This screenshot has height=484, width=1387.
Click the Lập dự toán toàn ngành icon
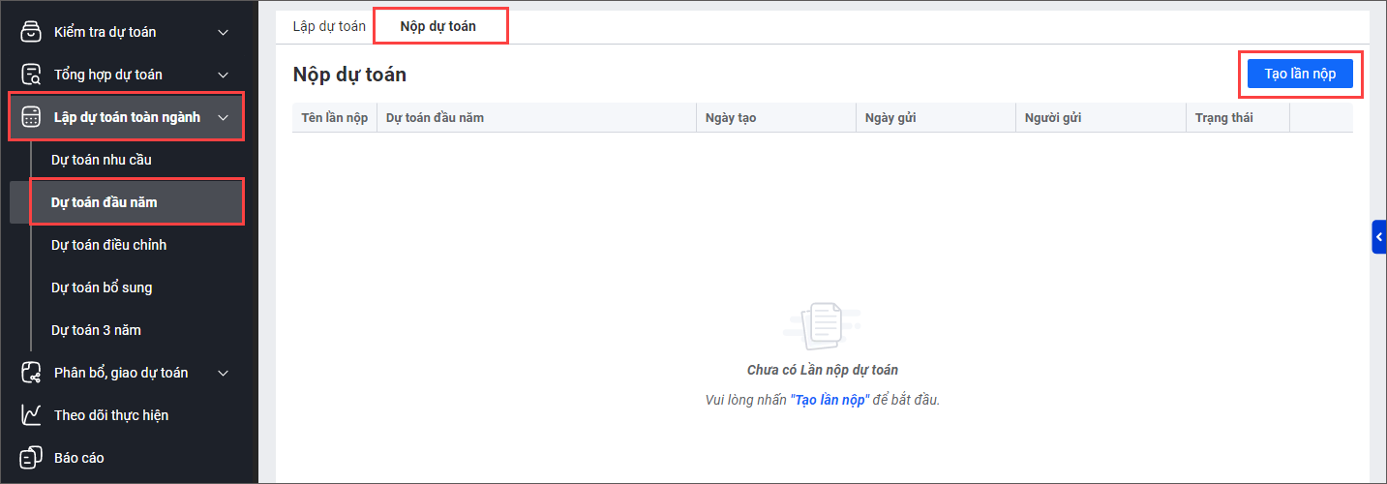click(x=31, y=117)
